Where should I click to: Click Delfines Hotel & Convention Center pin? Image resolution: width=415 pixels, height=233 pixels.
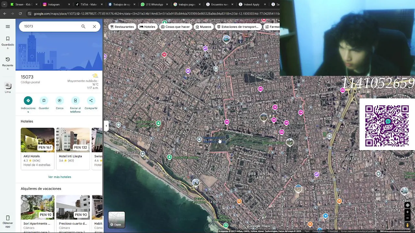tap(227, 122)
